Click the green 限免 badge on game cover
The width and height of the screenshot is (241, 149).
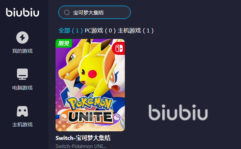63,43
